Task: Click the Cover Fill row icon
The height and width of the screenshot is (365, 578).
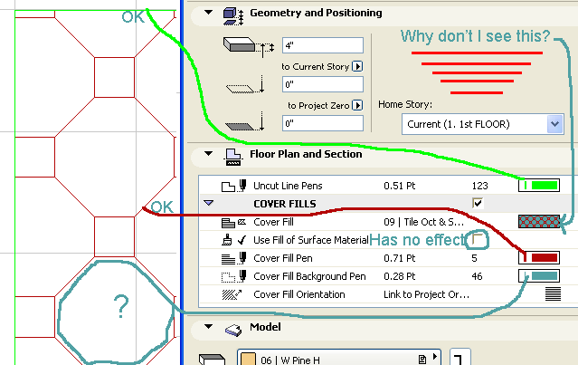Action: pyautogui.click(x=233, y=222)
